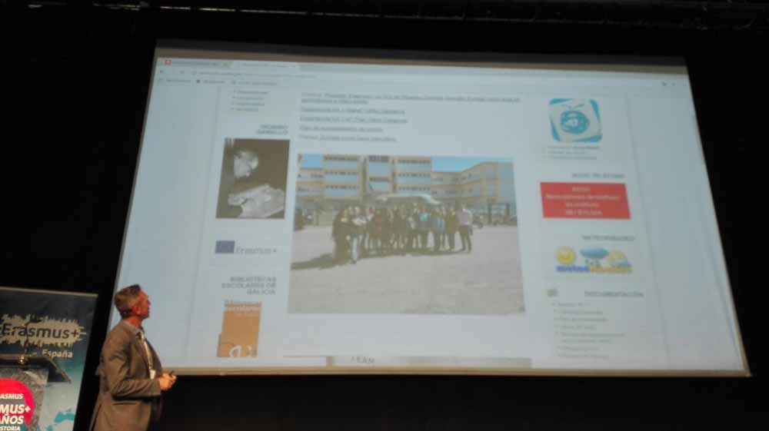Click the orange Bibliotecas Escolares de Galicia logo

(x=239, y=328)
